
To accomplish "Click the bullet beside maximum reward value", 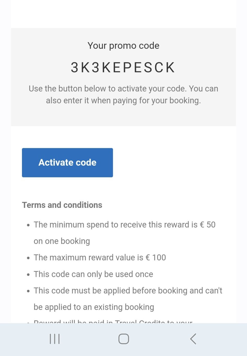I will [28, 258].
